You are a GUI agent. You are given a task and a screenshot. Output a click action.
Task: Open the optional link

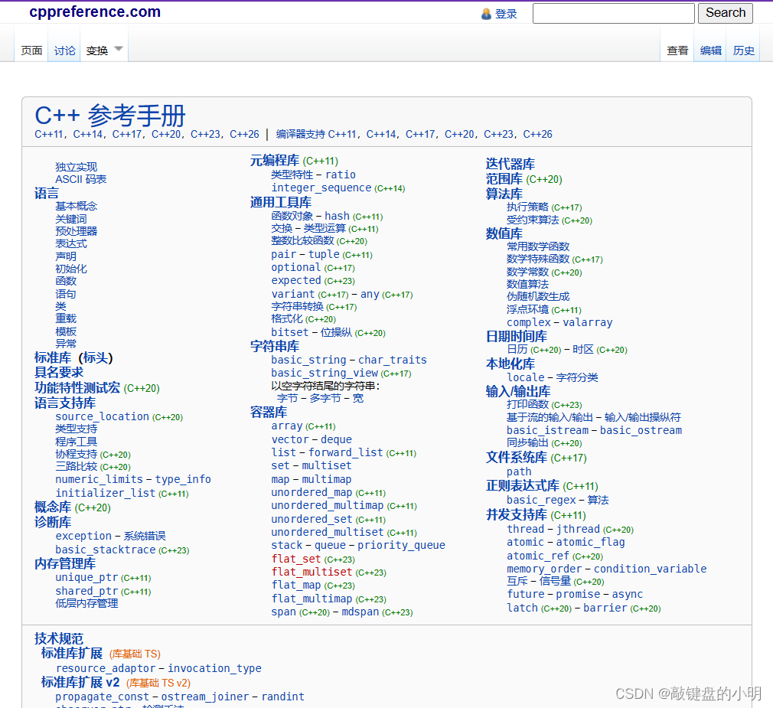[295, 267]
